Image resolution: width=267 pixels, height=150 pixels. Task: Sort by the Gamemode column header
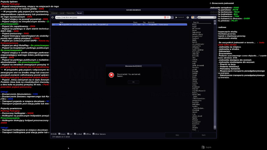[x=151, y=22]
